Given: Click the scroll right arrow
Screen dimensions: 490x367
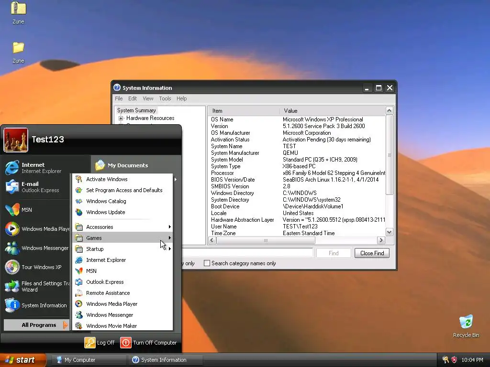Looking at the screenshot, I should 381,240.
